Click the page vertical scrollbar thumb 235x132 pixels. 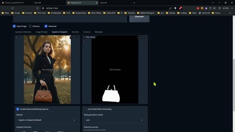click(x=234, y=85)
